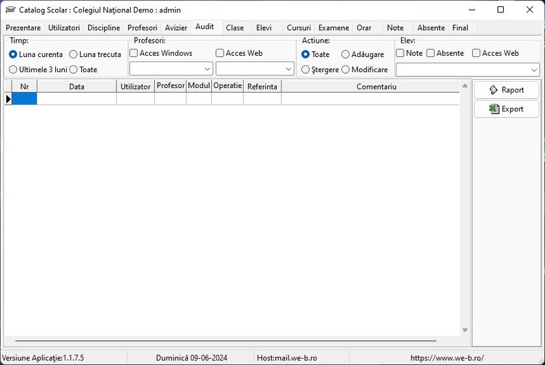
Task: Click the scroll up arrow of the grid
Action: click(465, 85)
